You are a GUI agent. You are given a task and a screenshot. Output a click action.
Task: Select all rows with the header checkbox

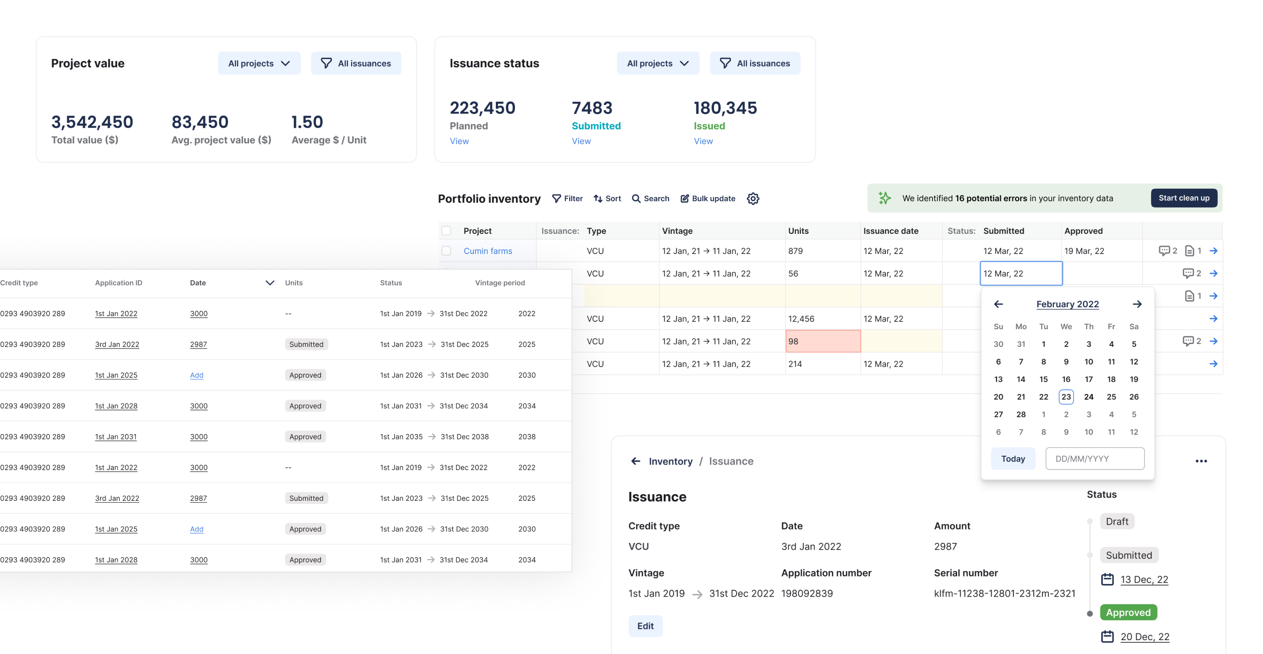click(447, 230)
